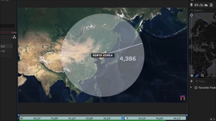Click the 04:00f mark on the time ruler

[x=159, y=118]
